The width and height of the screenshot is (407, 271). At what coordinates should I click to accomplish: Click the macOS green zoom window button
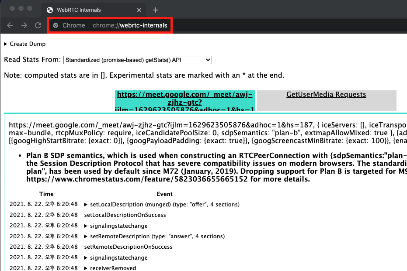(30, 8)
